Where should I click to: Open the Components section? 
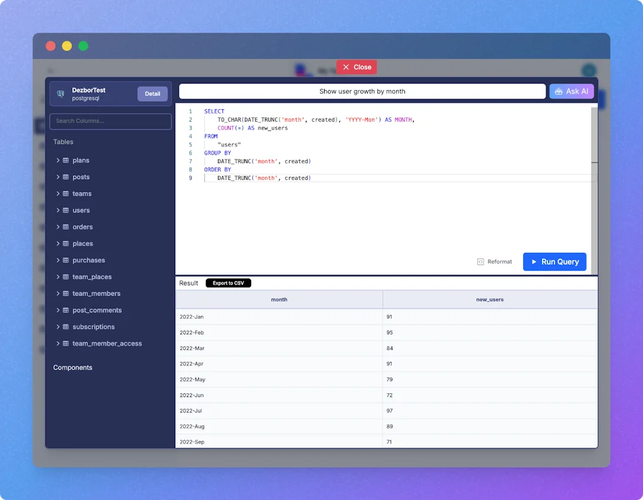coord(73,368)
